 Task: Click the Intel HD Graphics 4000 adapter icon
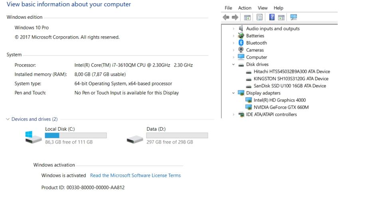[249, 100]
